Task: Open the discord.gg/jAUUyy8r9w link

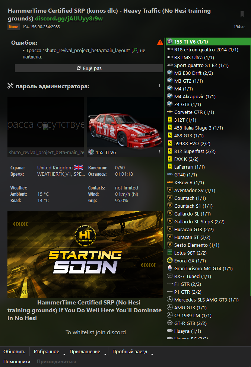Action: 69,19
